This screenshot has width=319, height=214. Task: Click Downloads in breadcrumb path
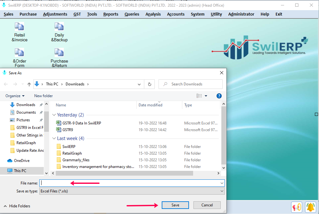point(75,84)
